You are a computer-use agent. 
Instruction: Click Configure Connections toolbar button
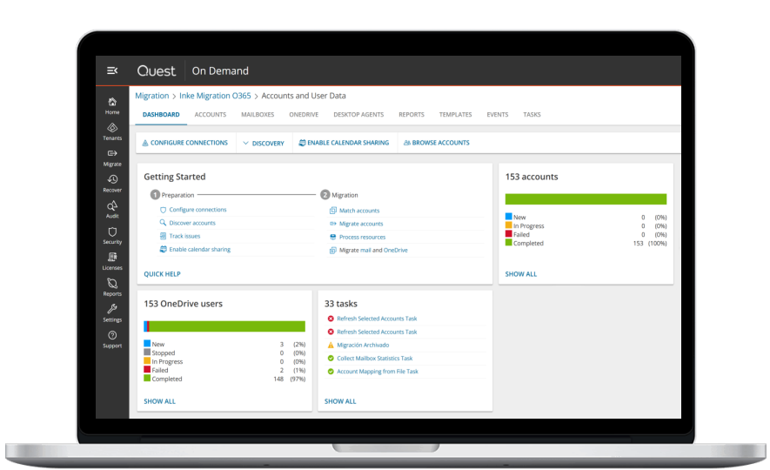[x=184, y=143]
